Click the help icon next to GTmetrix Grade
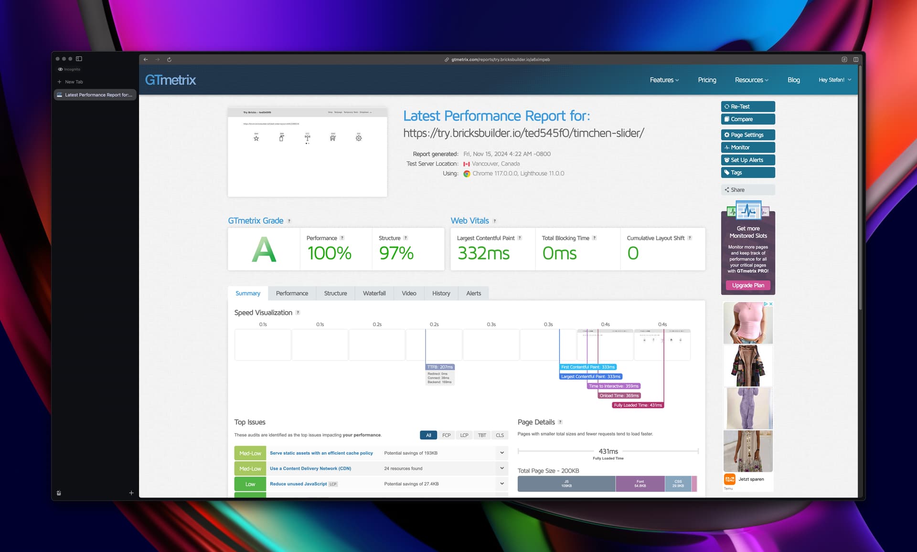 click(289, 221)
